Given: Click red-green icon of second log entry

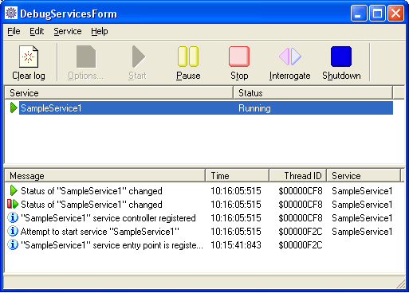Looking at the screenshot, I should [x=13, y=204].
